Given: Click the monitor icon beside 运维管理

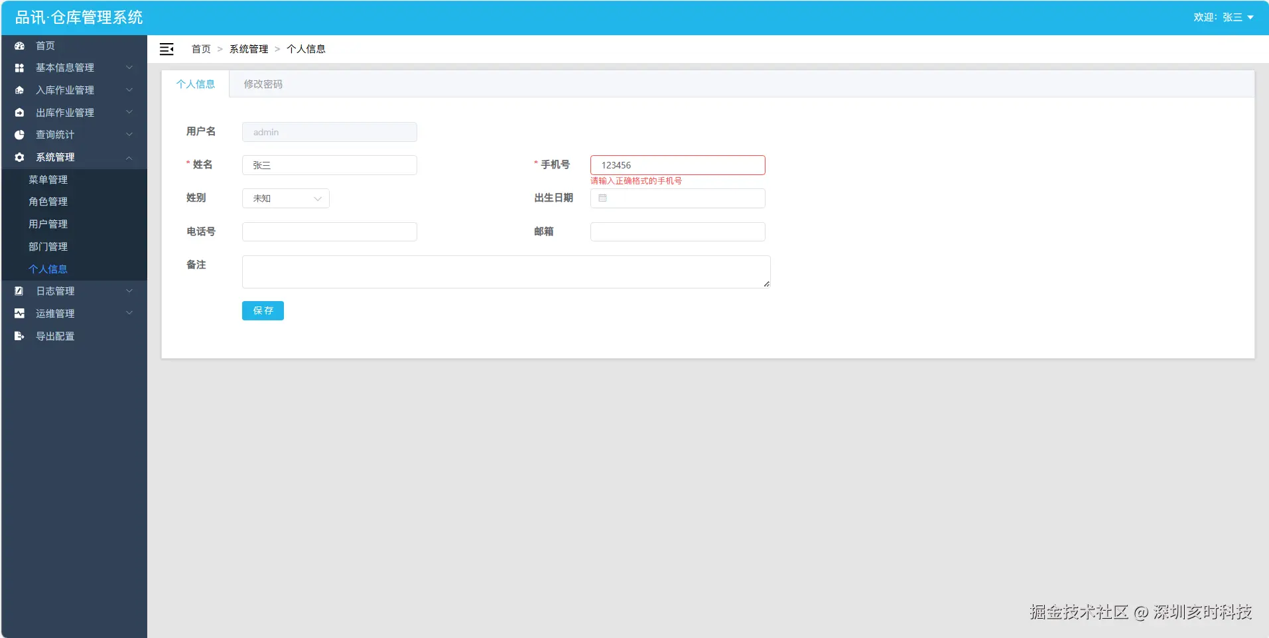Looking at the screenshot, I should pyautogui.click(x=19, y=314).
